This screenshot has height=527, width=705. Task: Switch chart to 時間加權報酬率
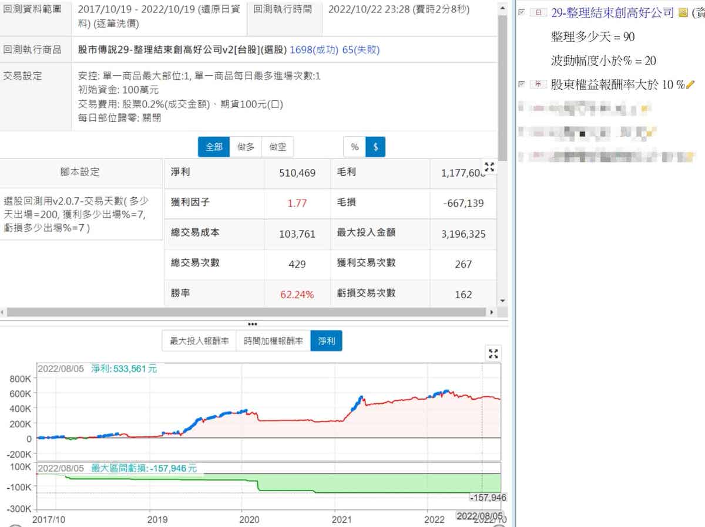273,341
